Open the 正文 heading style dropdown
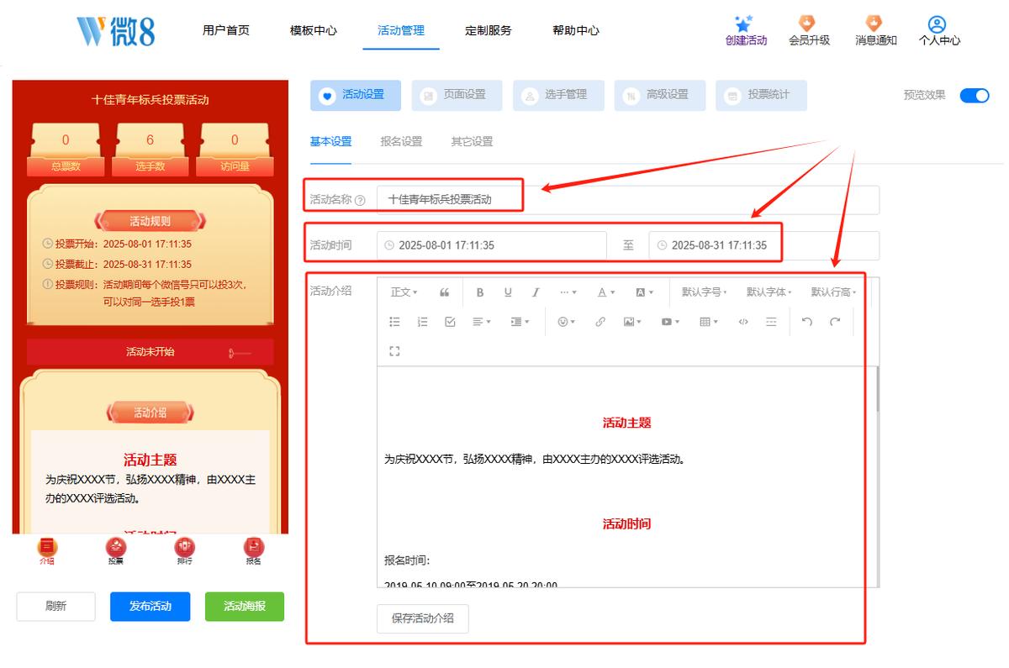This screenshot has width=1009, height=668. (404, 292)
